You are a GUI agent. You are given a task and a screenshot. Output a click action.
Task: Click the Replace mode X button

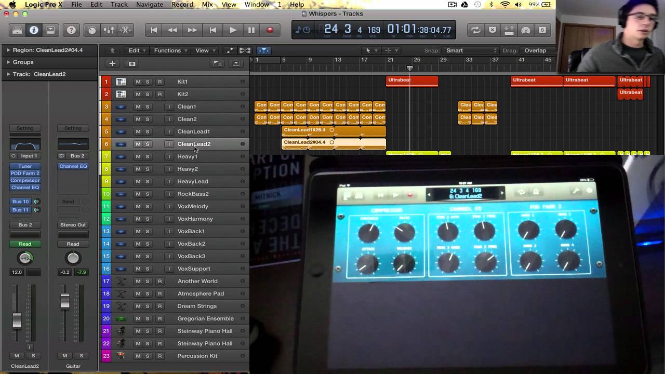click(x=493, y=30)
